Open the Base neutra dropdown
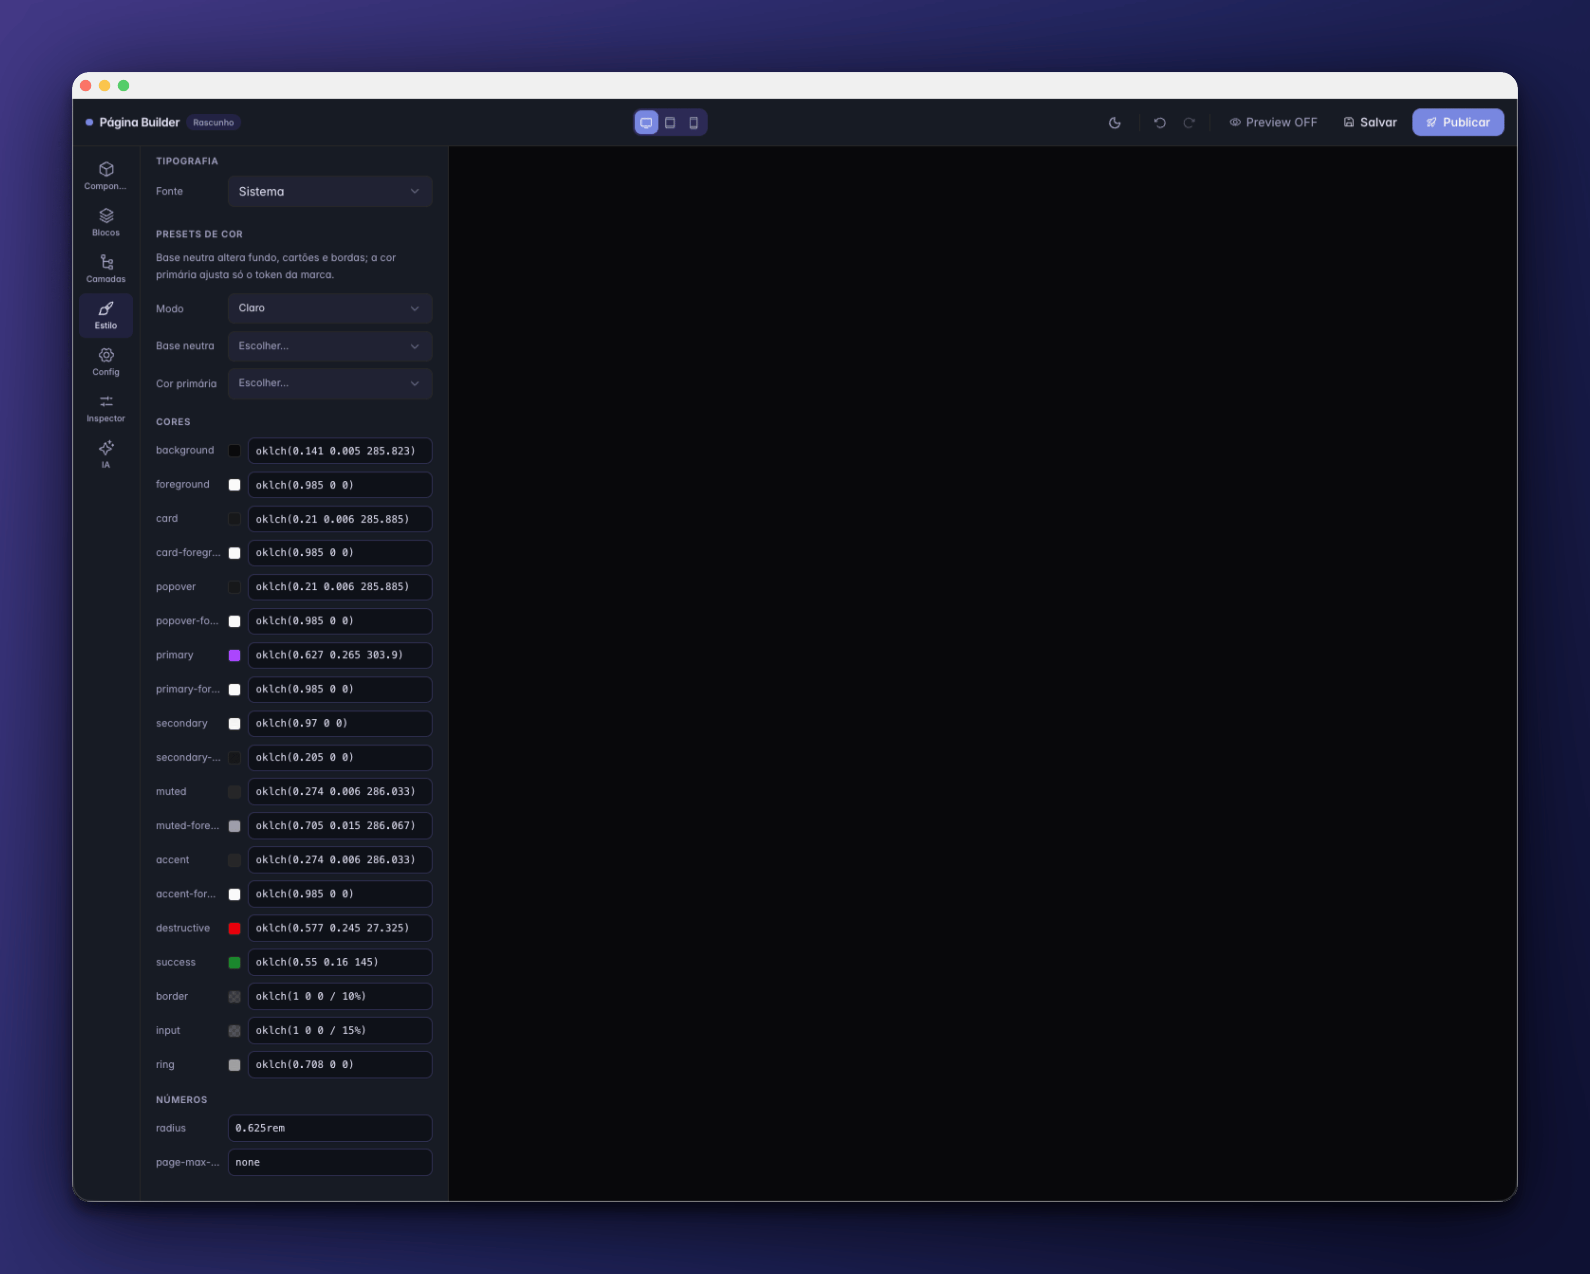 330,346
